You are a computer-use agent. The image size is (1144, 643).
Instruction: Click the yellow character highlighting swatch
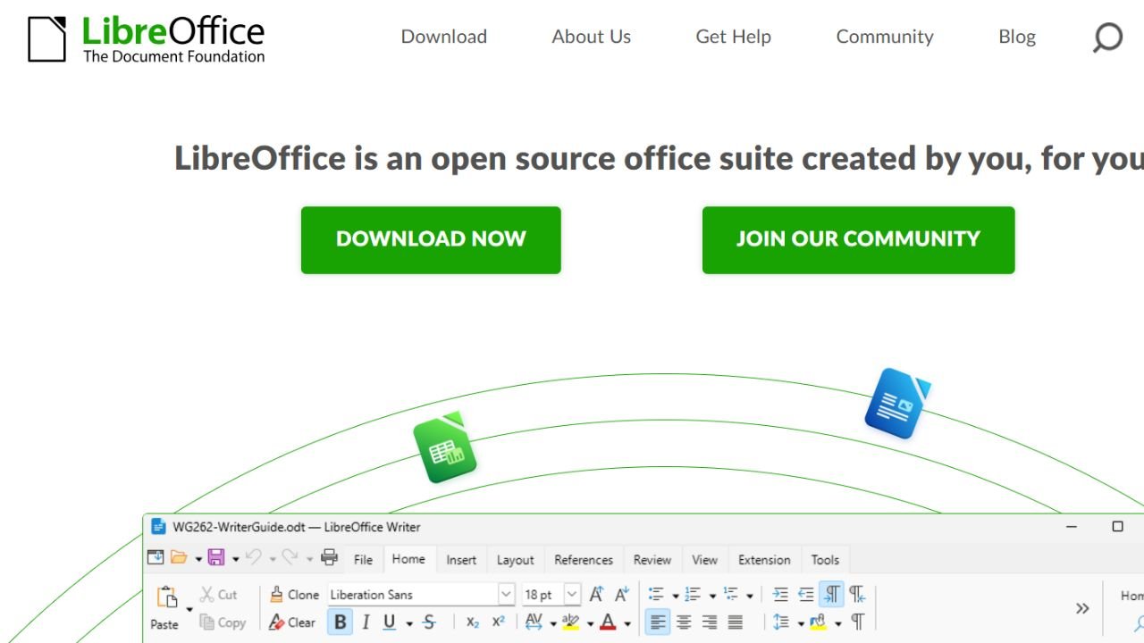point(571,622)
